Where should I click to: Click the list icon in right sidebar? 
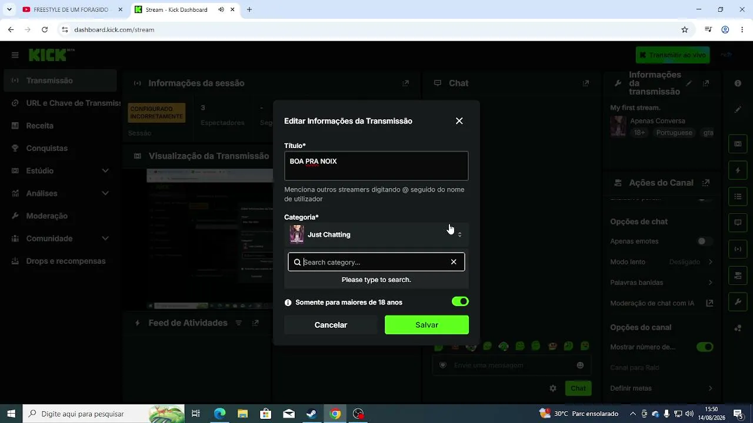[x=738, y=196]
